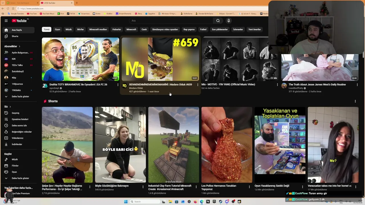This screenshot has height=205, width=365.
Task: Click the Windows taskbar Search box
Action: pos(145,202)
